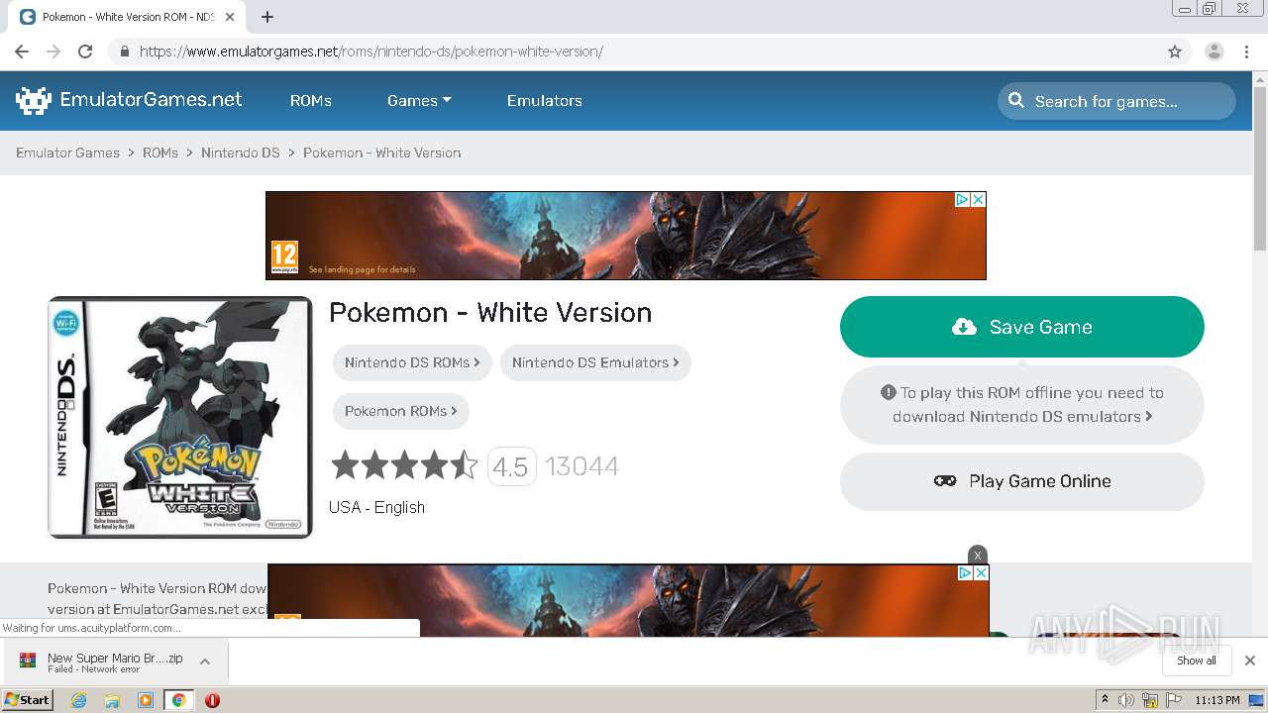Click the Action Center flag icon
The width and height of the screenshot is (1268, 713).
(1173, 700)
